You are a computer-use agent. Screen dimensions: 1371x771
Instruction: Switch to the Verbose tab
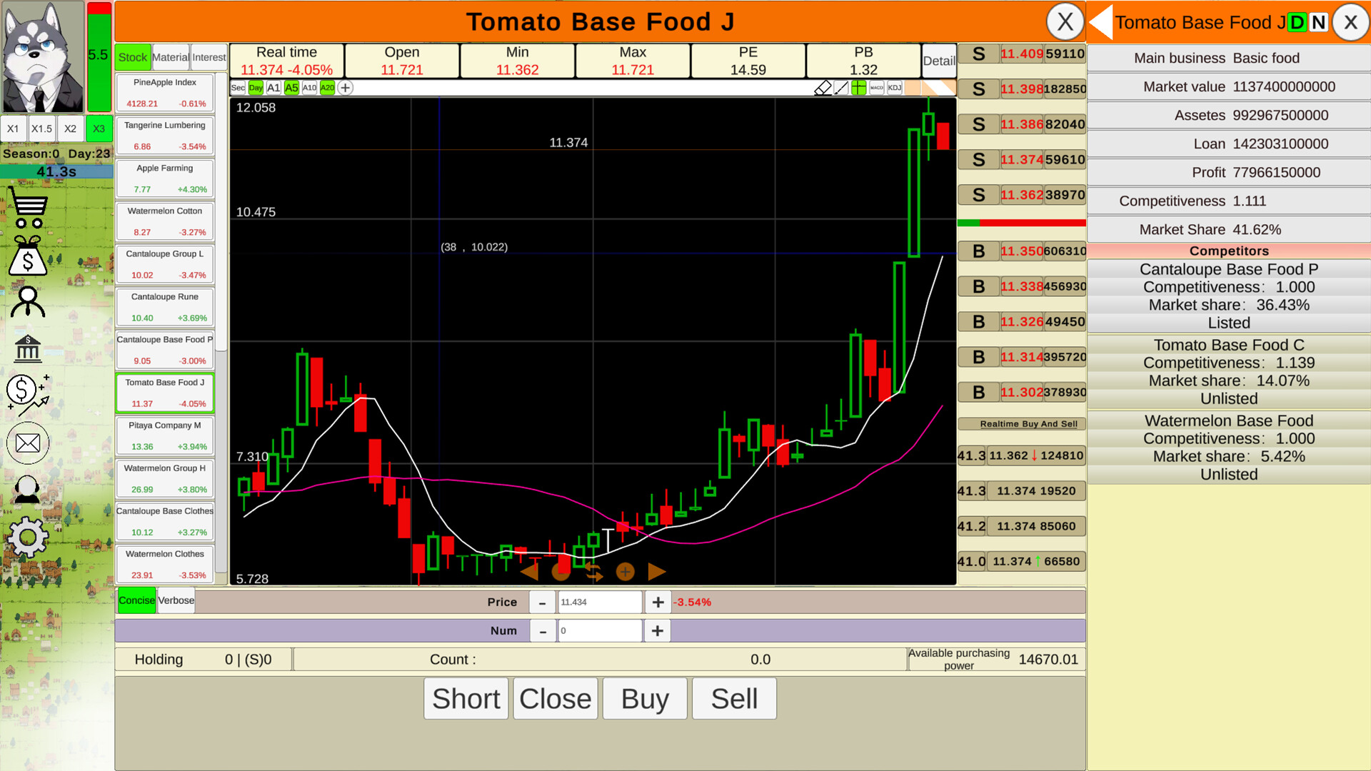click(x=176, y=600)
